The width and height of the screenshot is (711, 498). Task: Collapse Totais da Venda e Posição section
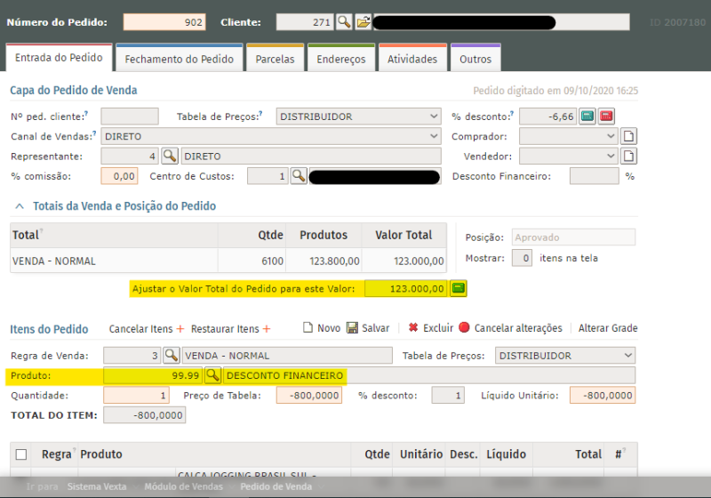click(x=20, y=206)
